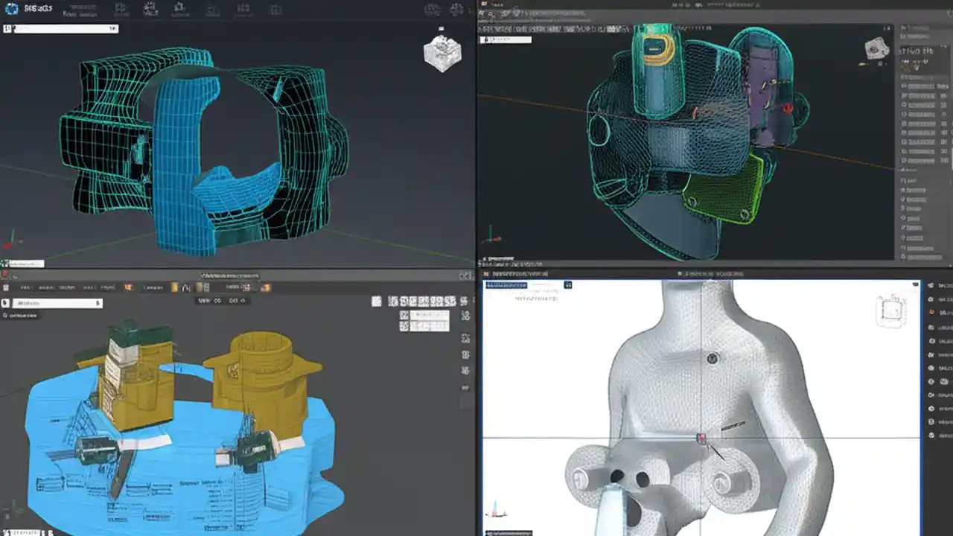Viewport: 953px width, 536px height.
Task: Open the dropdown beside the top-left search box
Action: tap(112, 28)
